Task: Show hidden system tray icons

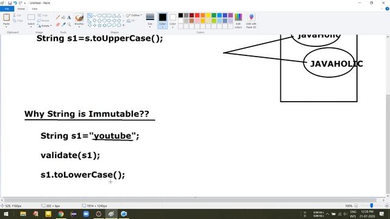Action: coord(327,214)
